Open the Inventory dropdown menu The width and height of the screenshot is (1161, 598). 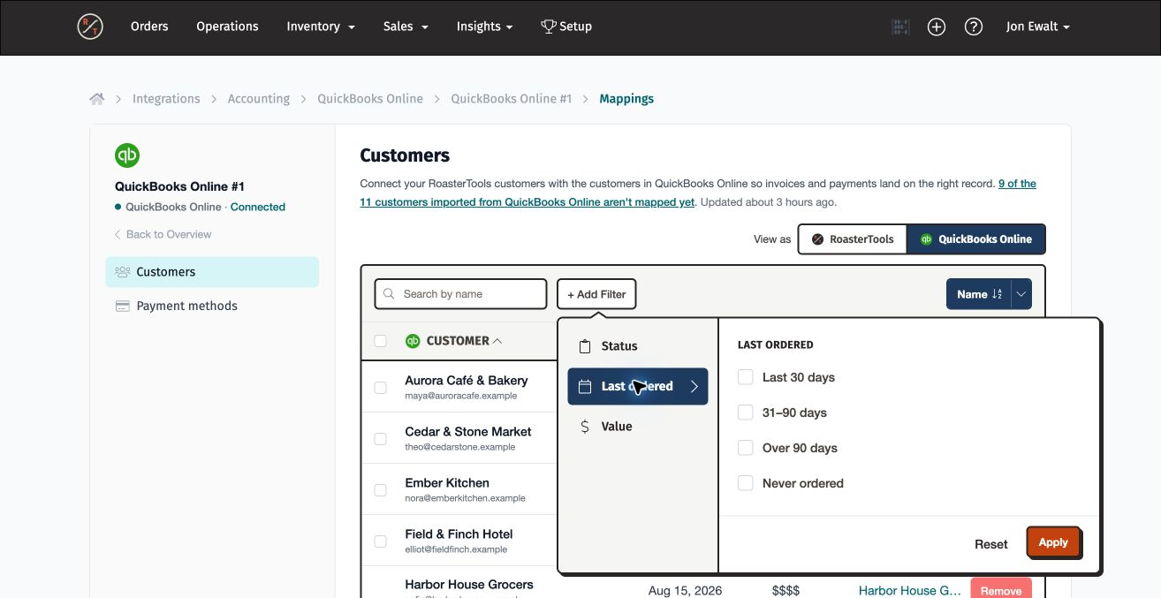click(321, 26)
